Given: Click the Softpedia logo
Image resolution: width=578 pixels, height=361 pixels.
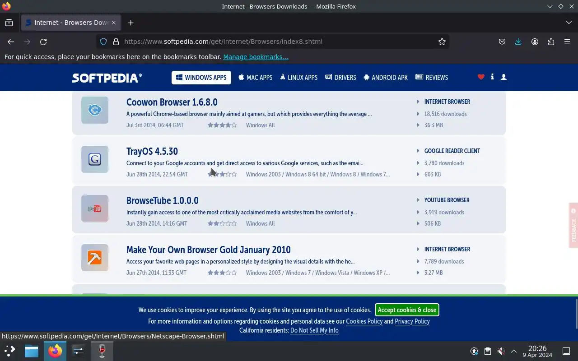Looking at the screenshot, I should [x=107, y=78].
